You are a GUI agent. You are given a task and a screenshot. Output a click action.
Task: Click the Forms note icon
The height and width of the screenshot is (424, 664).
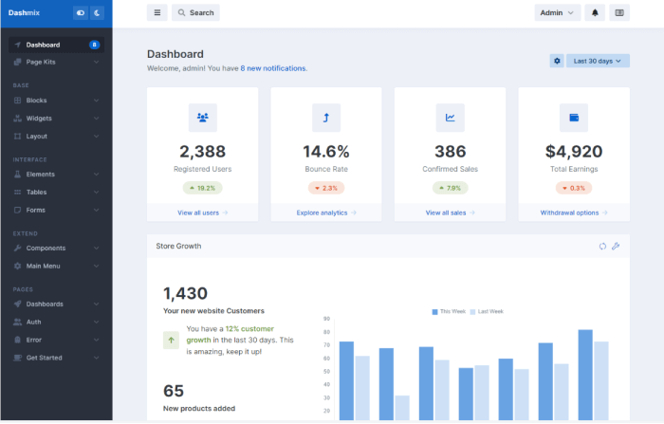point(17,210)
